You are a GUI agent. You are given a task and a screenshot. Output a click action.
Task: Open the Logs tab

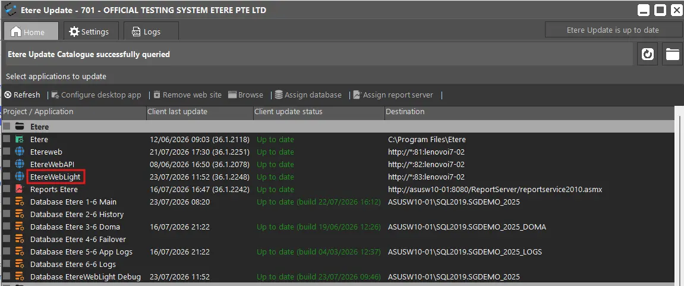(x=151, y=32)
